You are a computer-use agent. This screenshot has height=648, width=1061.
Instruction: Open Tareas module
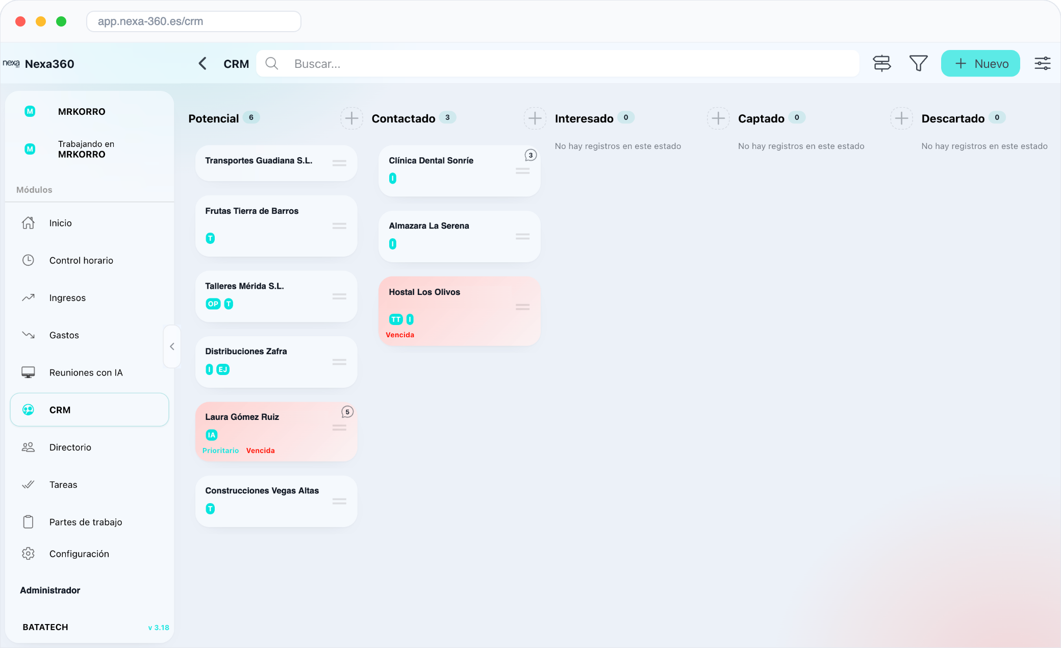click(89, 485)
